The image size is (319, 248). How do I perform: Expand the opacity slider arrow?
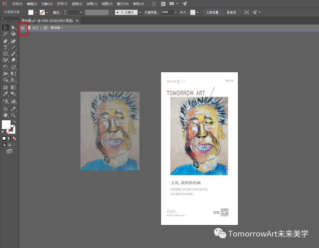[x=176, y=12]
